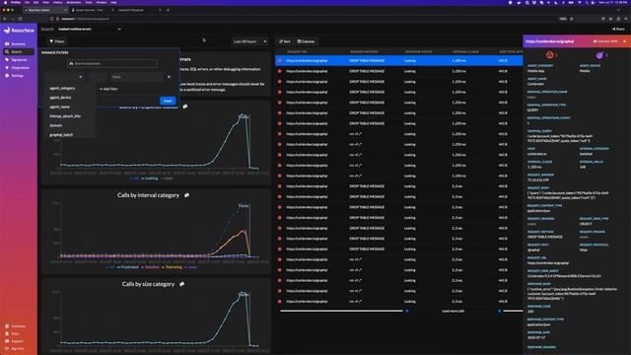The width and height of the screenshot is (631, 355).
Task: Click the browser address bar
Action: point(306,19)
